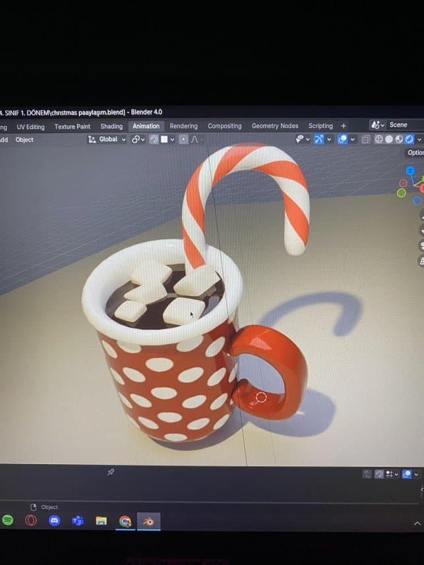The image size is (424, 565).
Task: Switch to the Texture Paint workspace
Action: click(73, 127)
